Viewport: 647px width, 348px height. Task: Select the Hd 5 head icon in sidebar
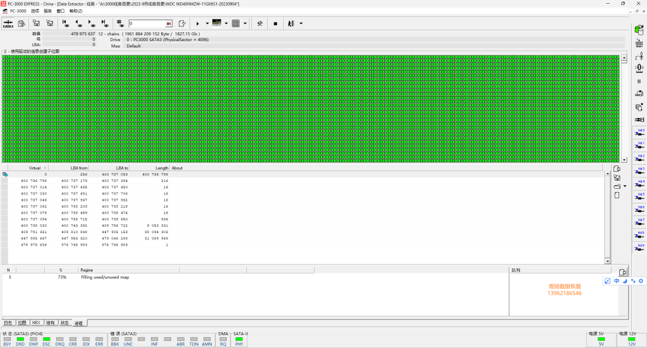(x=639, y=196)
